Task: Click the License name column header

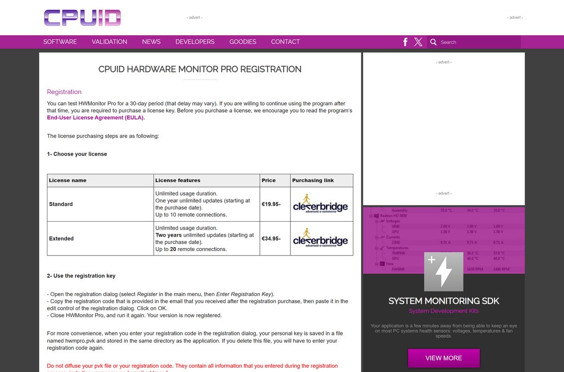Action: point(101,180)
